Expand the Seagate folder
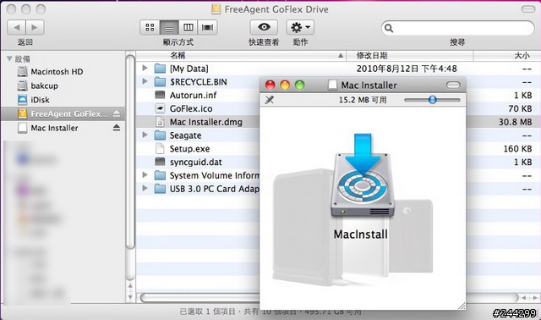The height and width of the screenshot is (320, 541). coord(145,135)
